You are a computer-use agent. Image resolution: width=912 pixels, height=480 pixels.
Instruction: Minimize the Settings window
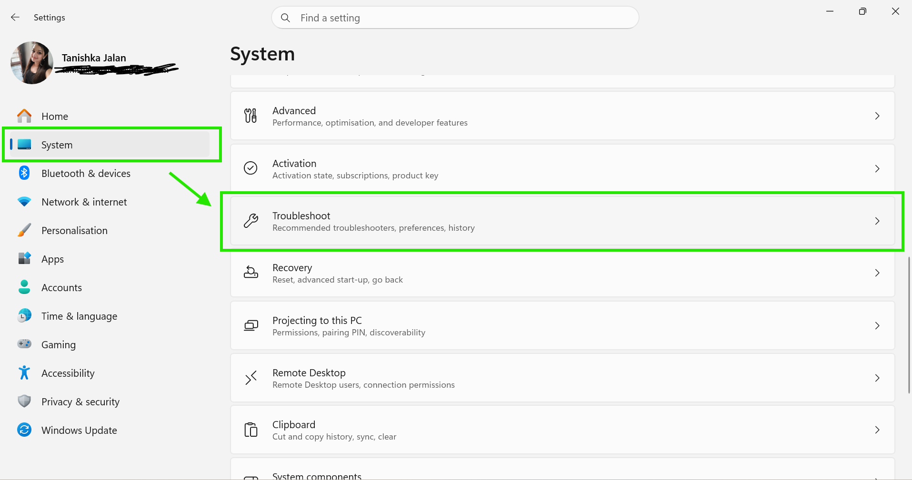(x=830, y=11)
